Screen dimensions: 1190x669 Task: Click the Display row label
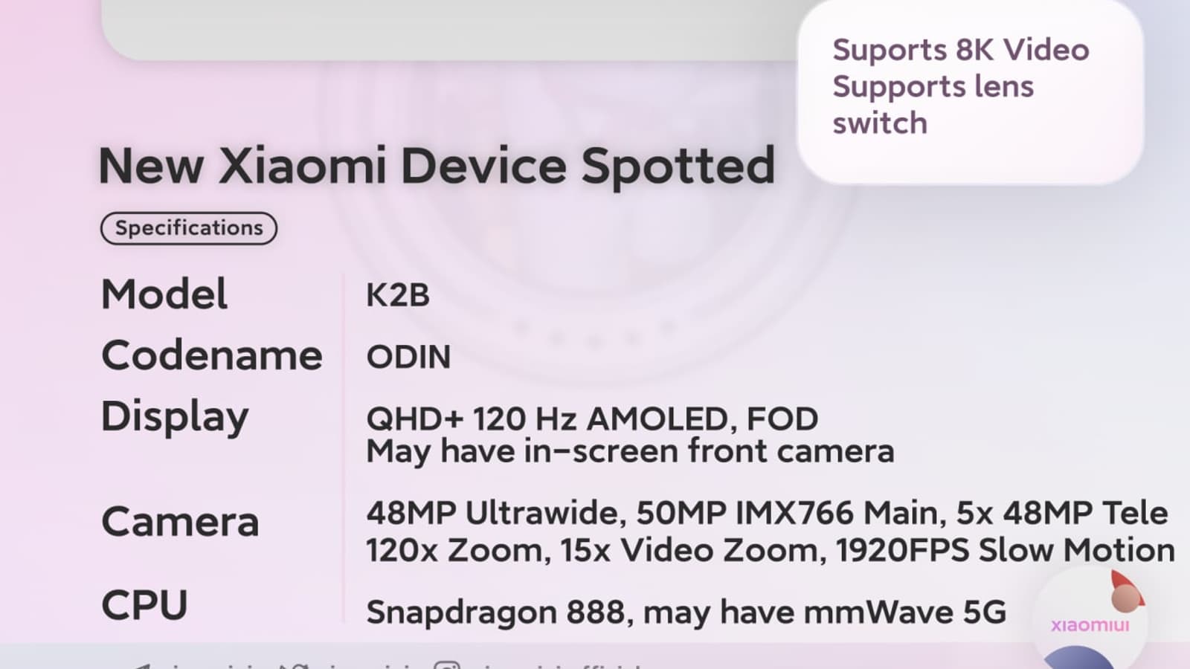point(175,416)
